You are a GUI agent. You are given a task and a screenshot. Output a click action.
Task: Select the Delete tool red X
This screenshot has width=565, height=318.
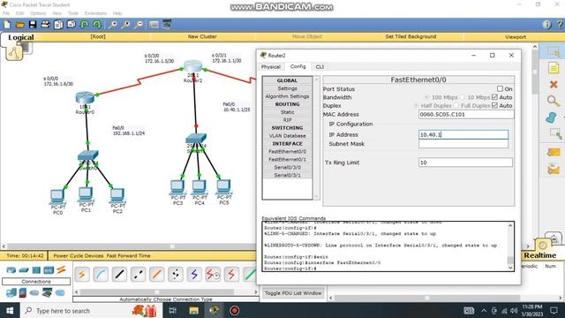[x=554, y=85]
